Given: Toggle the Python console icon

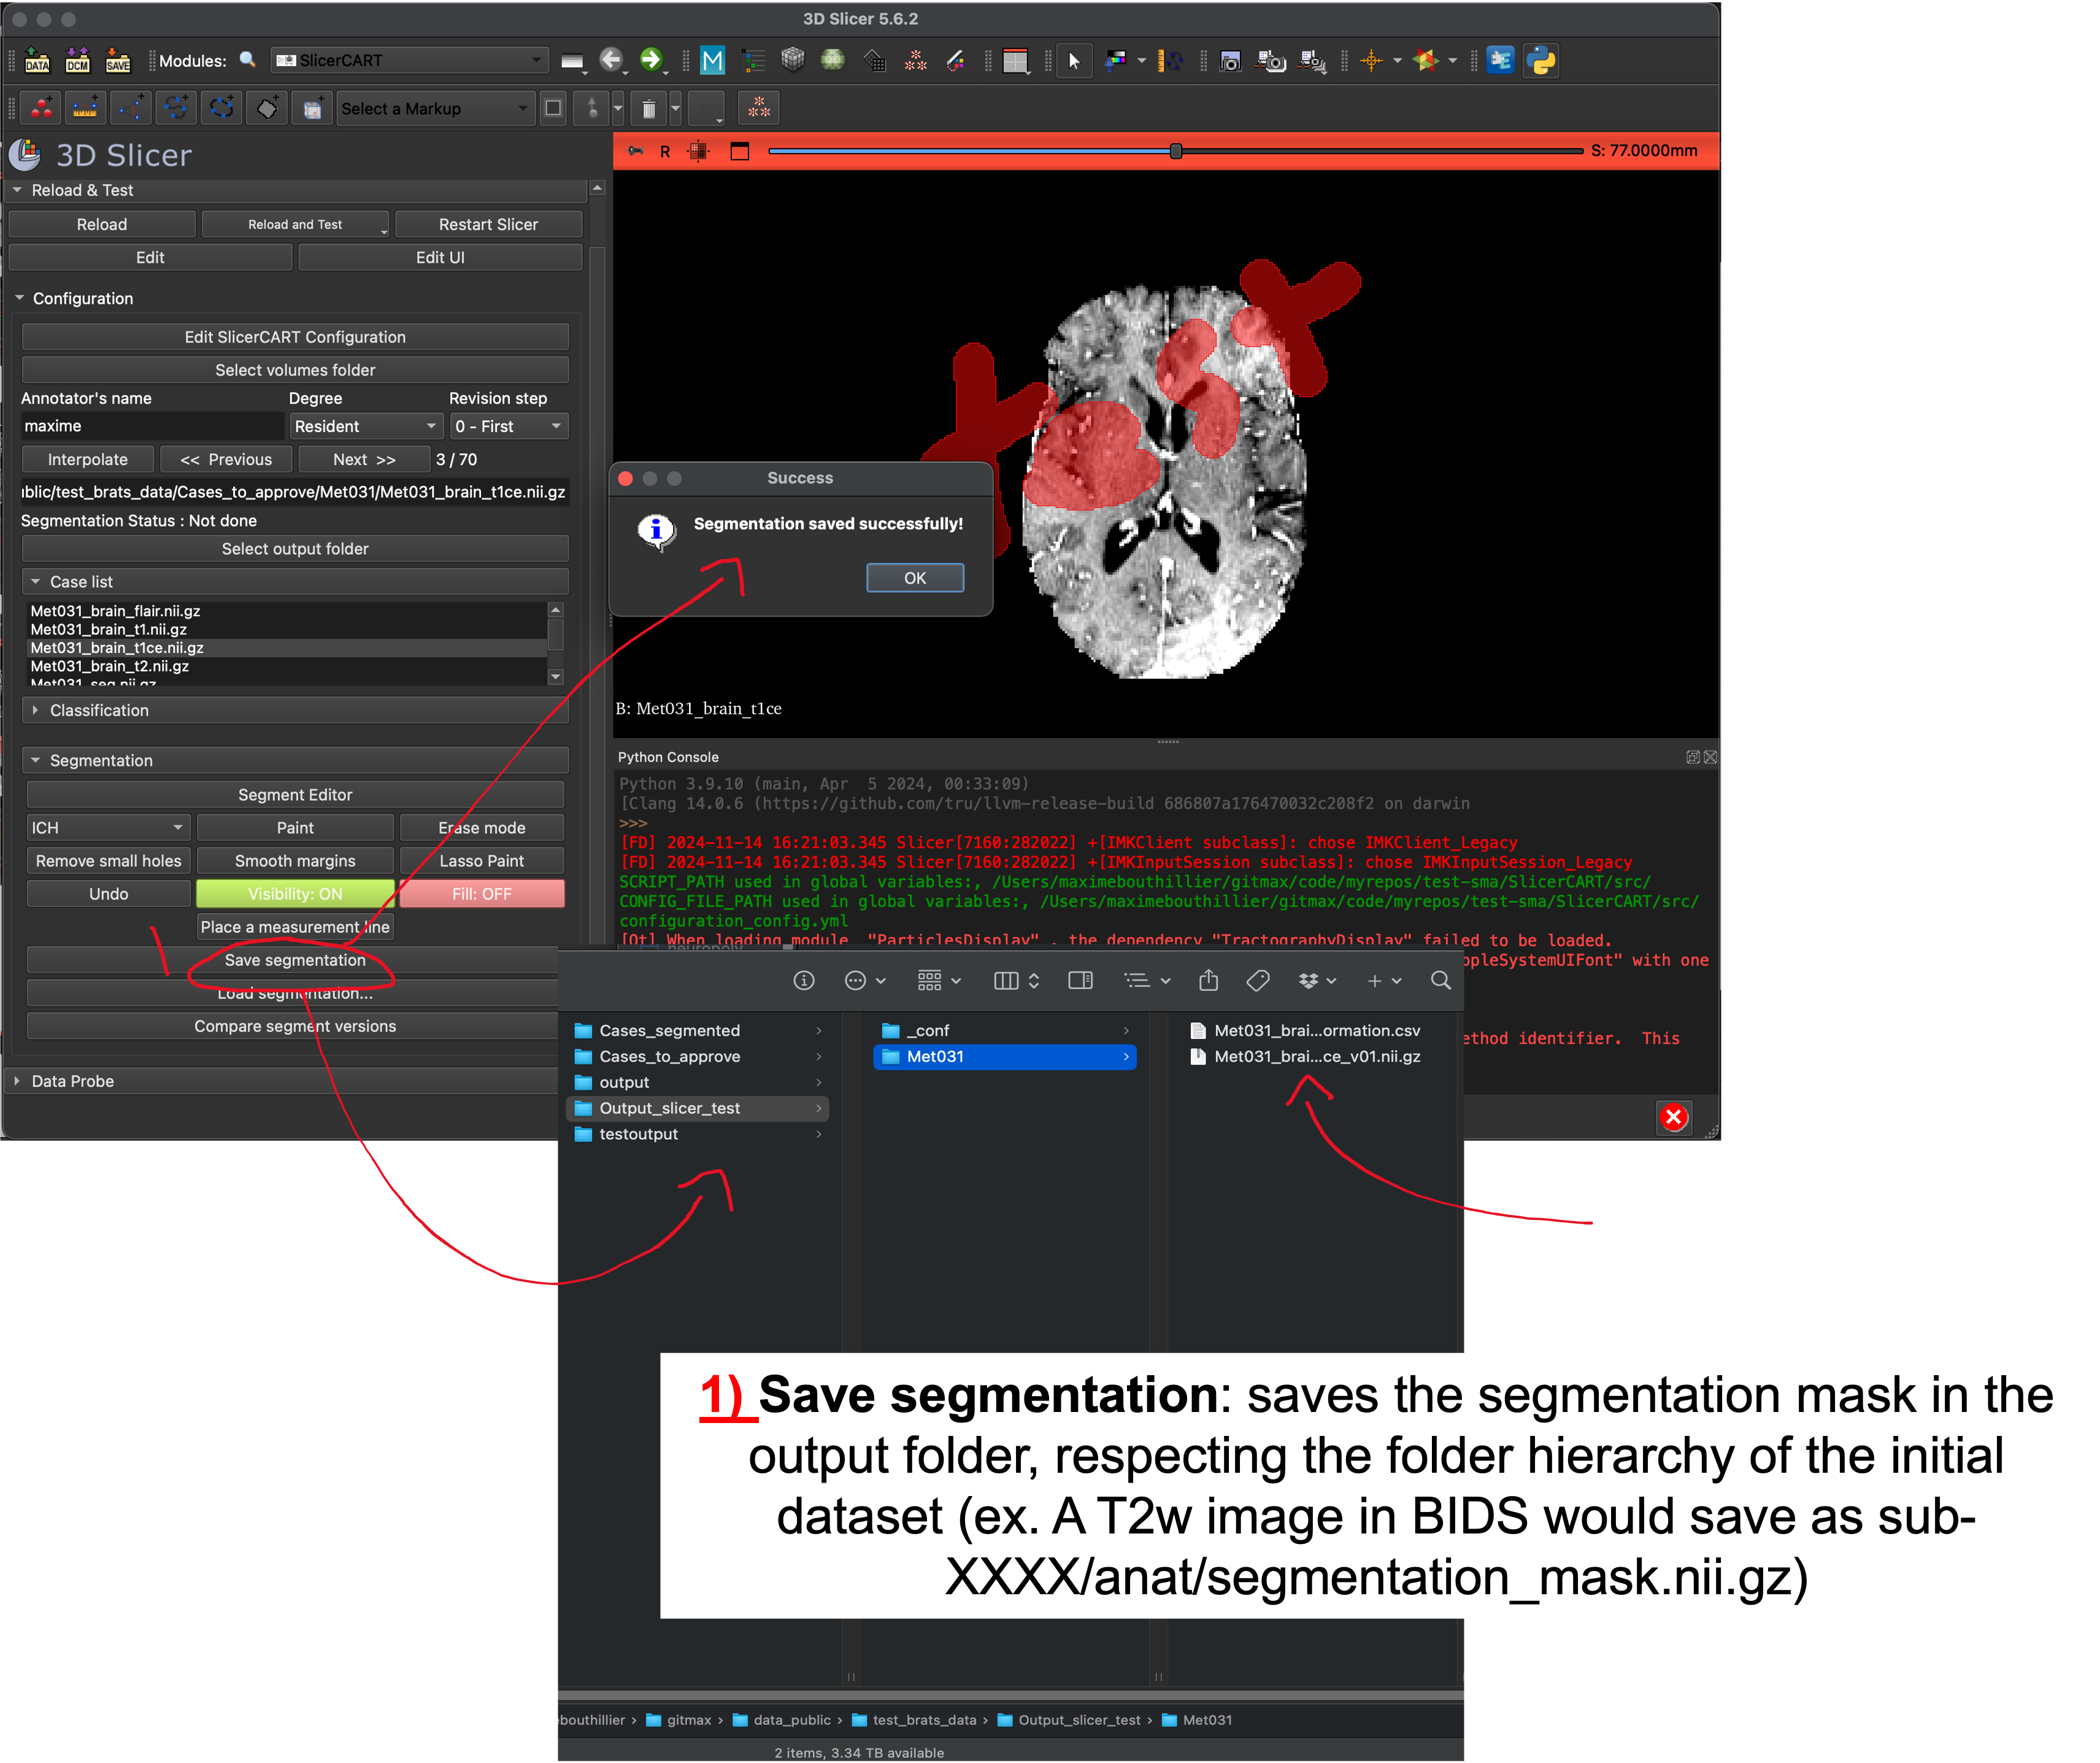Looking at the screenshot, I should pos(1541,61).
